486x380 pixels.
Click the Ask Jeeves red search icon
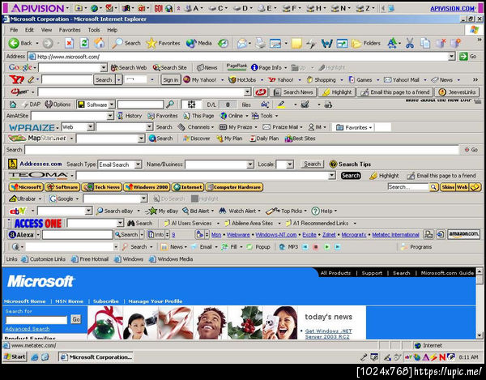[x=261, y=92]
